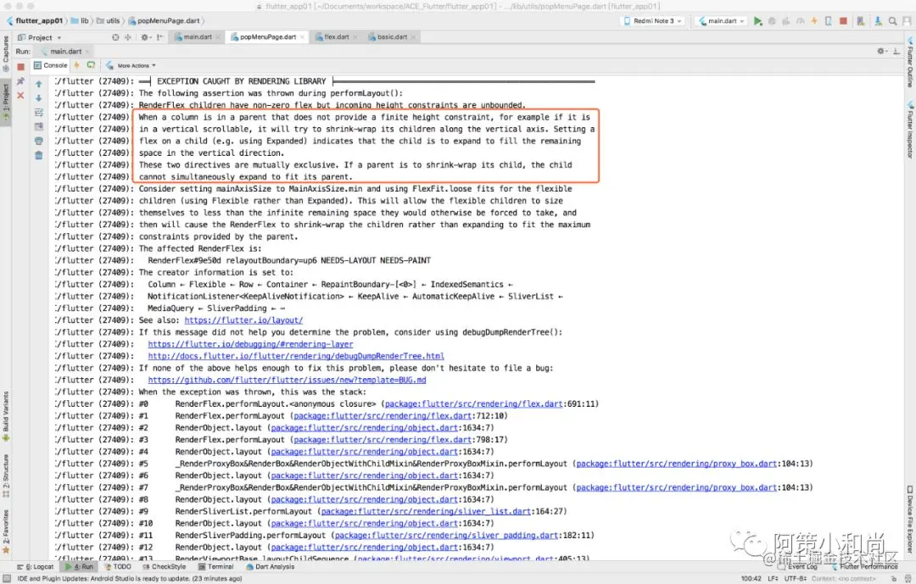The image size is (916, 584).
Task: Hide Run panel using minimize-to-side icon
Action: point(896,52)
